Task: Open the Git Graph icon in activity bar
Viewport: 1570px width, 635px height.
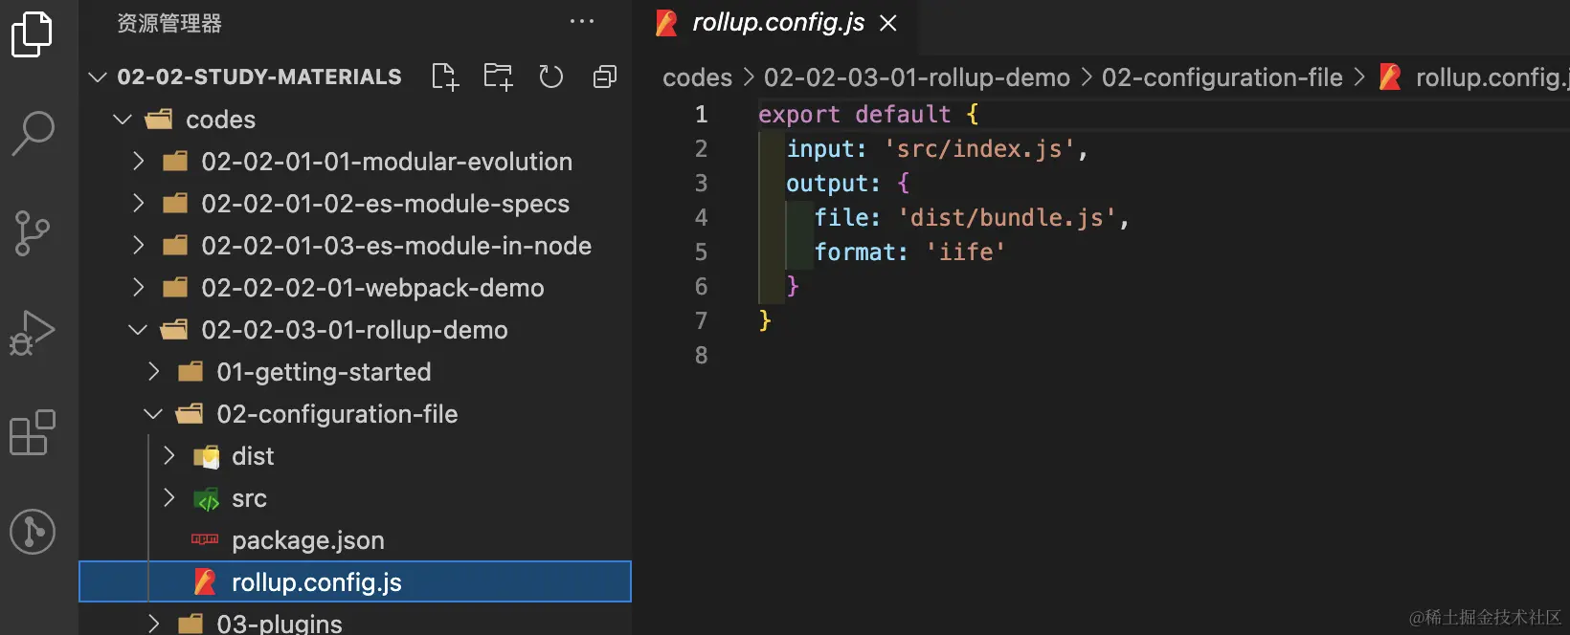Action: coord(33,532)
